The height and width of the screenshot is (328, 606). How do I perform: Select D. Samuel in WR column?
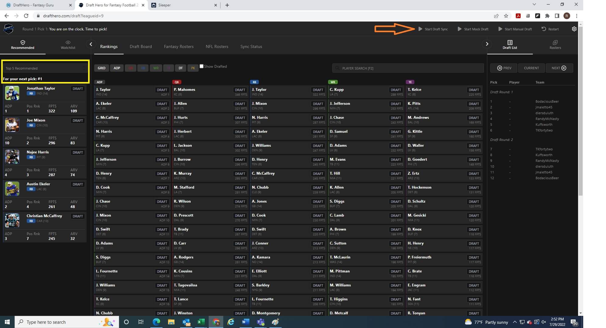[x=339, y=132]
